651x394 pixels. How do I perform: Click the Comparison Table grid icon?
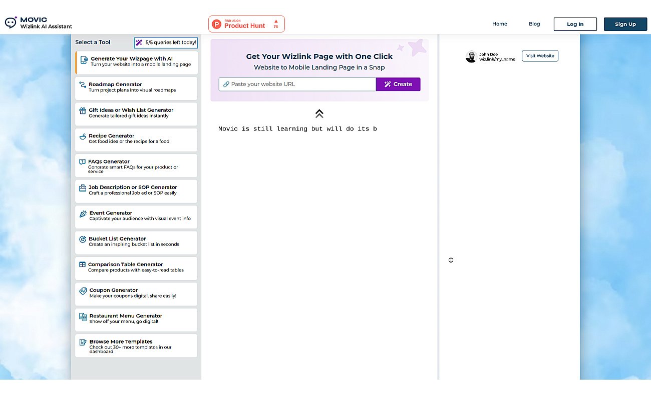pyautogui.click(x=83, y=264)
